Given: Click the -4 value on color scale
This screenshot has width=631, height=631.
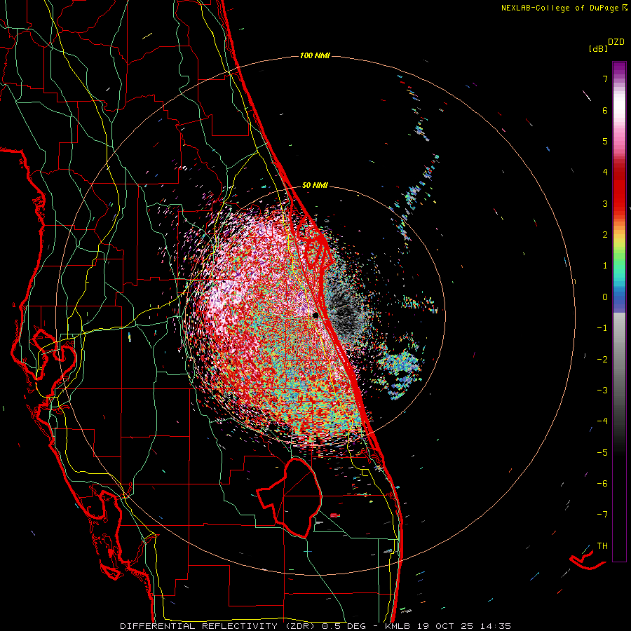Looking at the screenshot, I should (x=602, y=421).
